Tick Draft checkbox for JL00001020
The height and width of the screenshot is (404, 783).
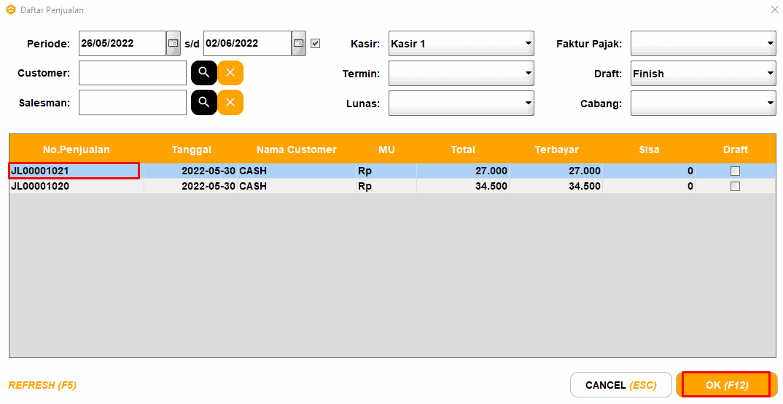tap(735, 186)
